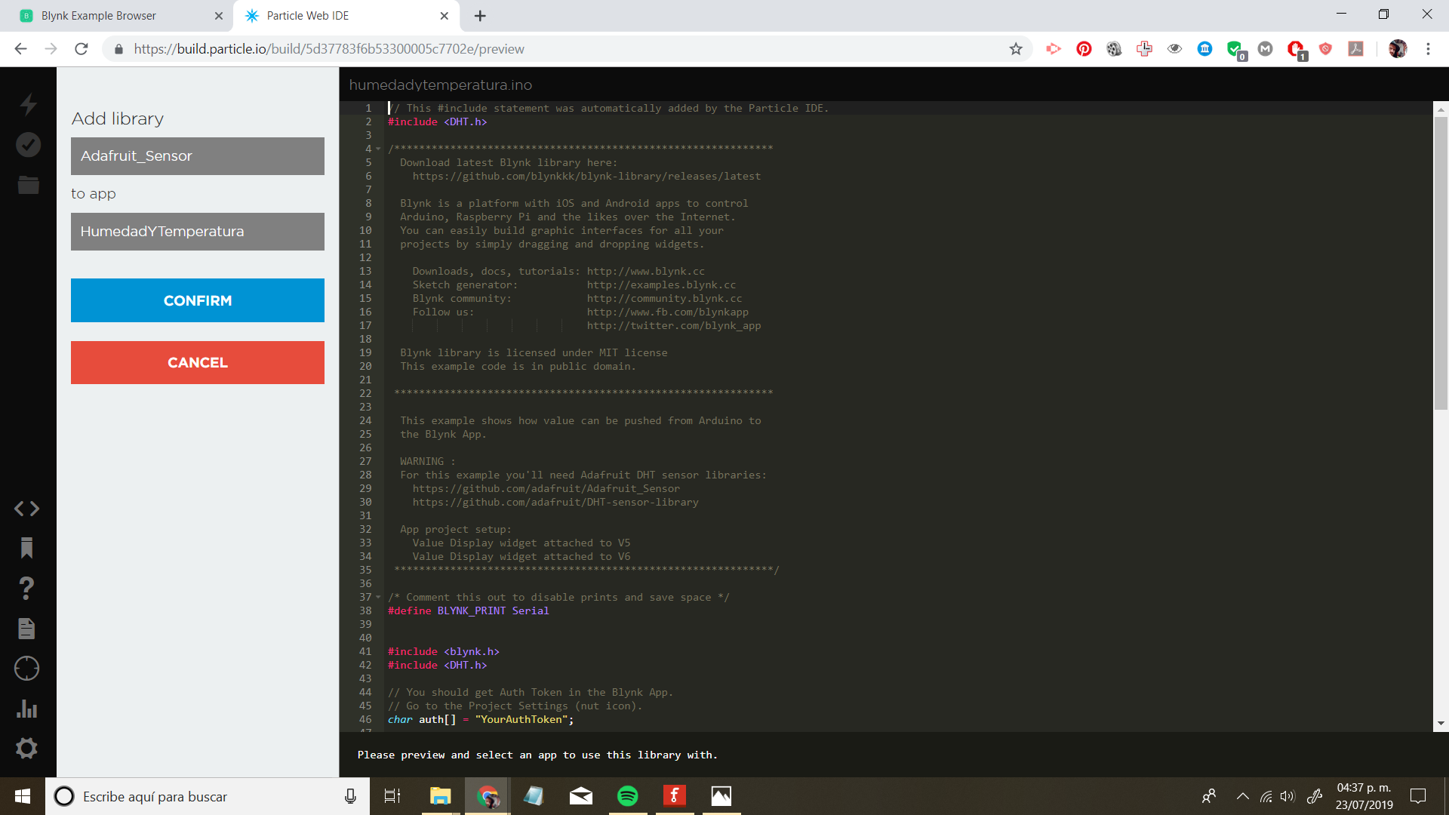Confirm adding the library
Image resolution: width=1449 pixels, height=815 pixels.
click(x=198, y=300)
